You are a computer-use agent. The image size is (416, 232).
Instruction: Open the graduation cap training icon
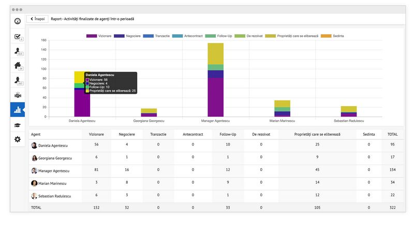18,125
